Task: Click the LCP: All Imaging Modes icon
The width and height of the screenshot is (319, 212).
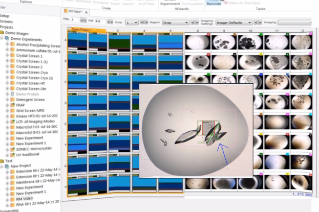Action: click(x=13, y=122)
